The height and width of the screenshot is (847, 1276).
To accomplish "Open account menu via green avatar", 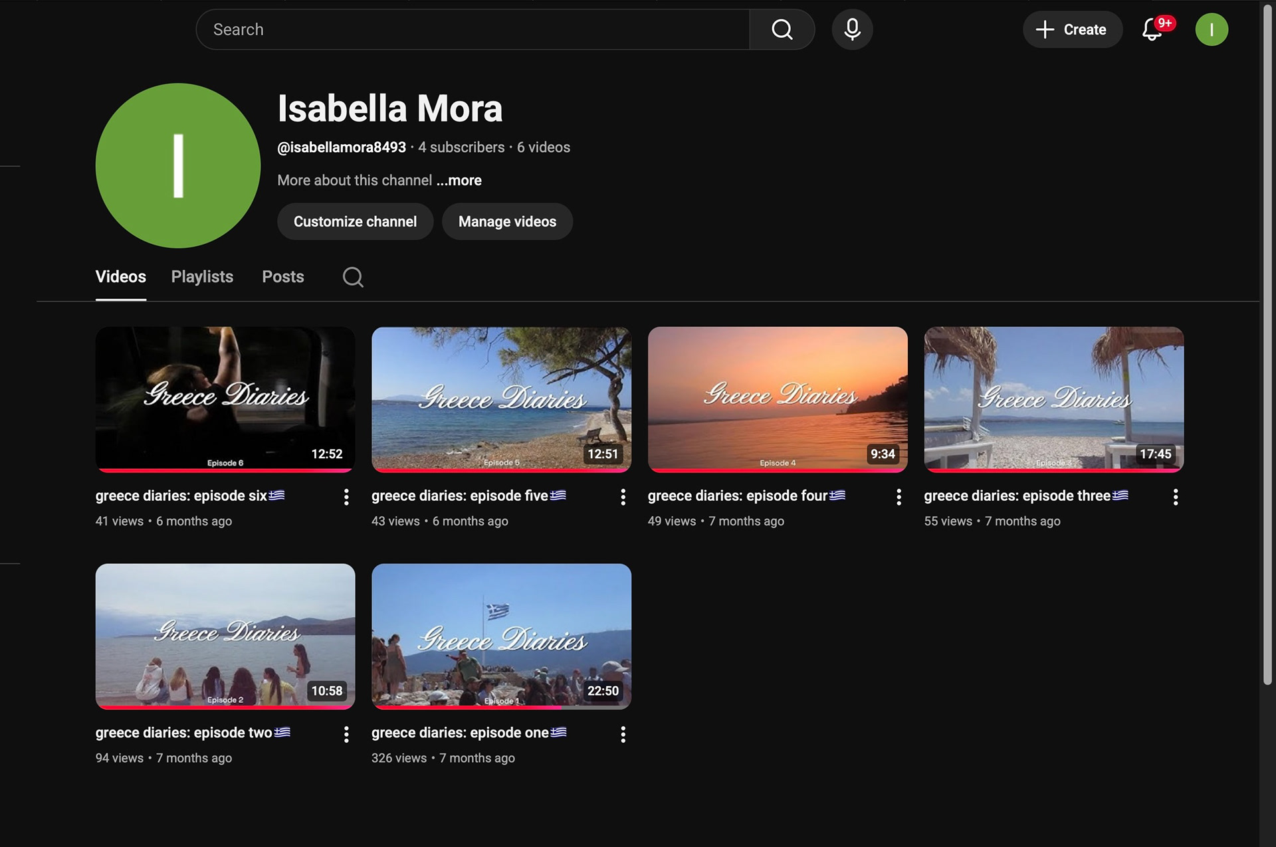I will (1211, 29).
